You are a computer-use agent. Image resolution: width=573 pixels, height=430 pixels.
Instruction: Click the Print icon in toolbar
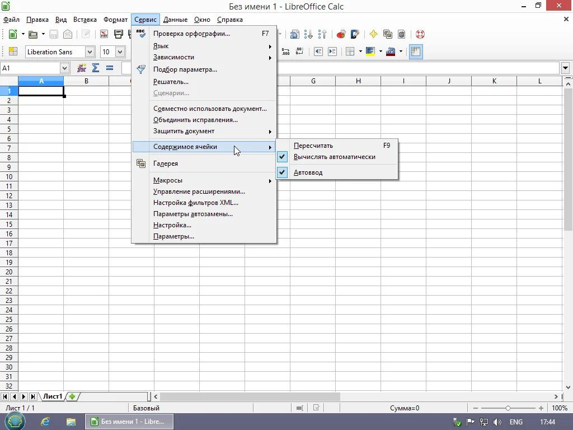119,34
